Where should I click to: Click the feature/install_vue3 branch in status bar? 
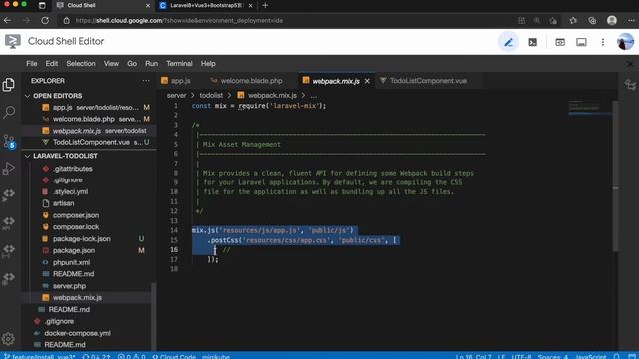click(x=40, y=356)
